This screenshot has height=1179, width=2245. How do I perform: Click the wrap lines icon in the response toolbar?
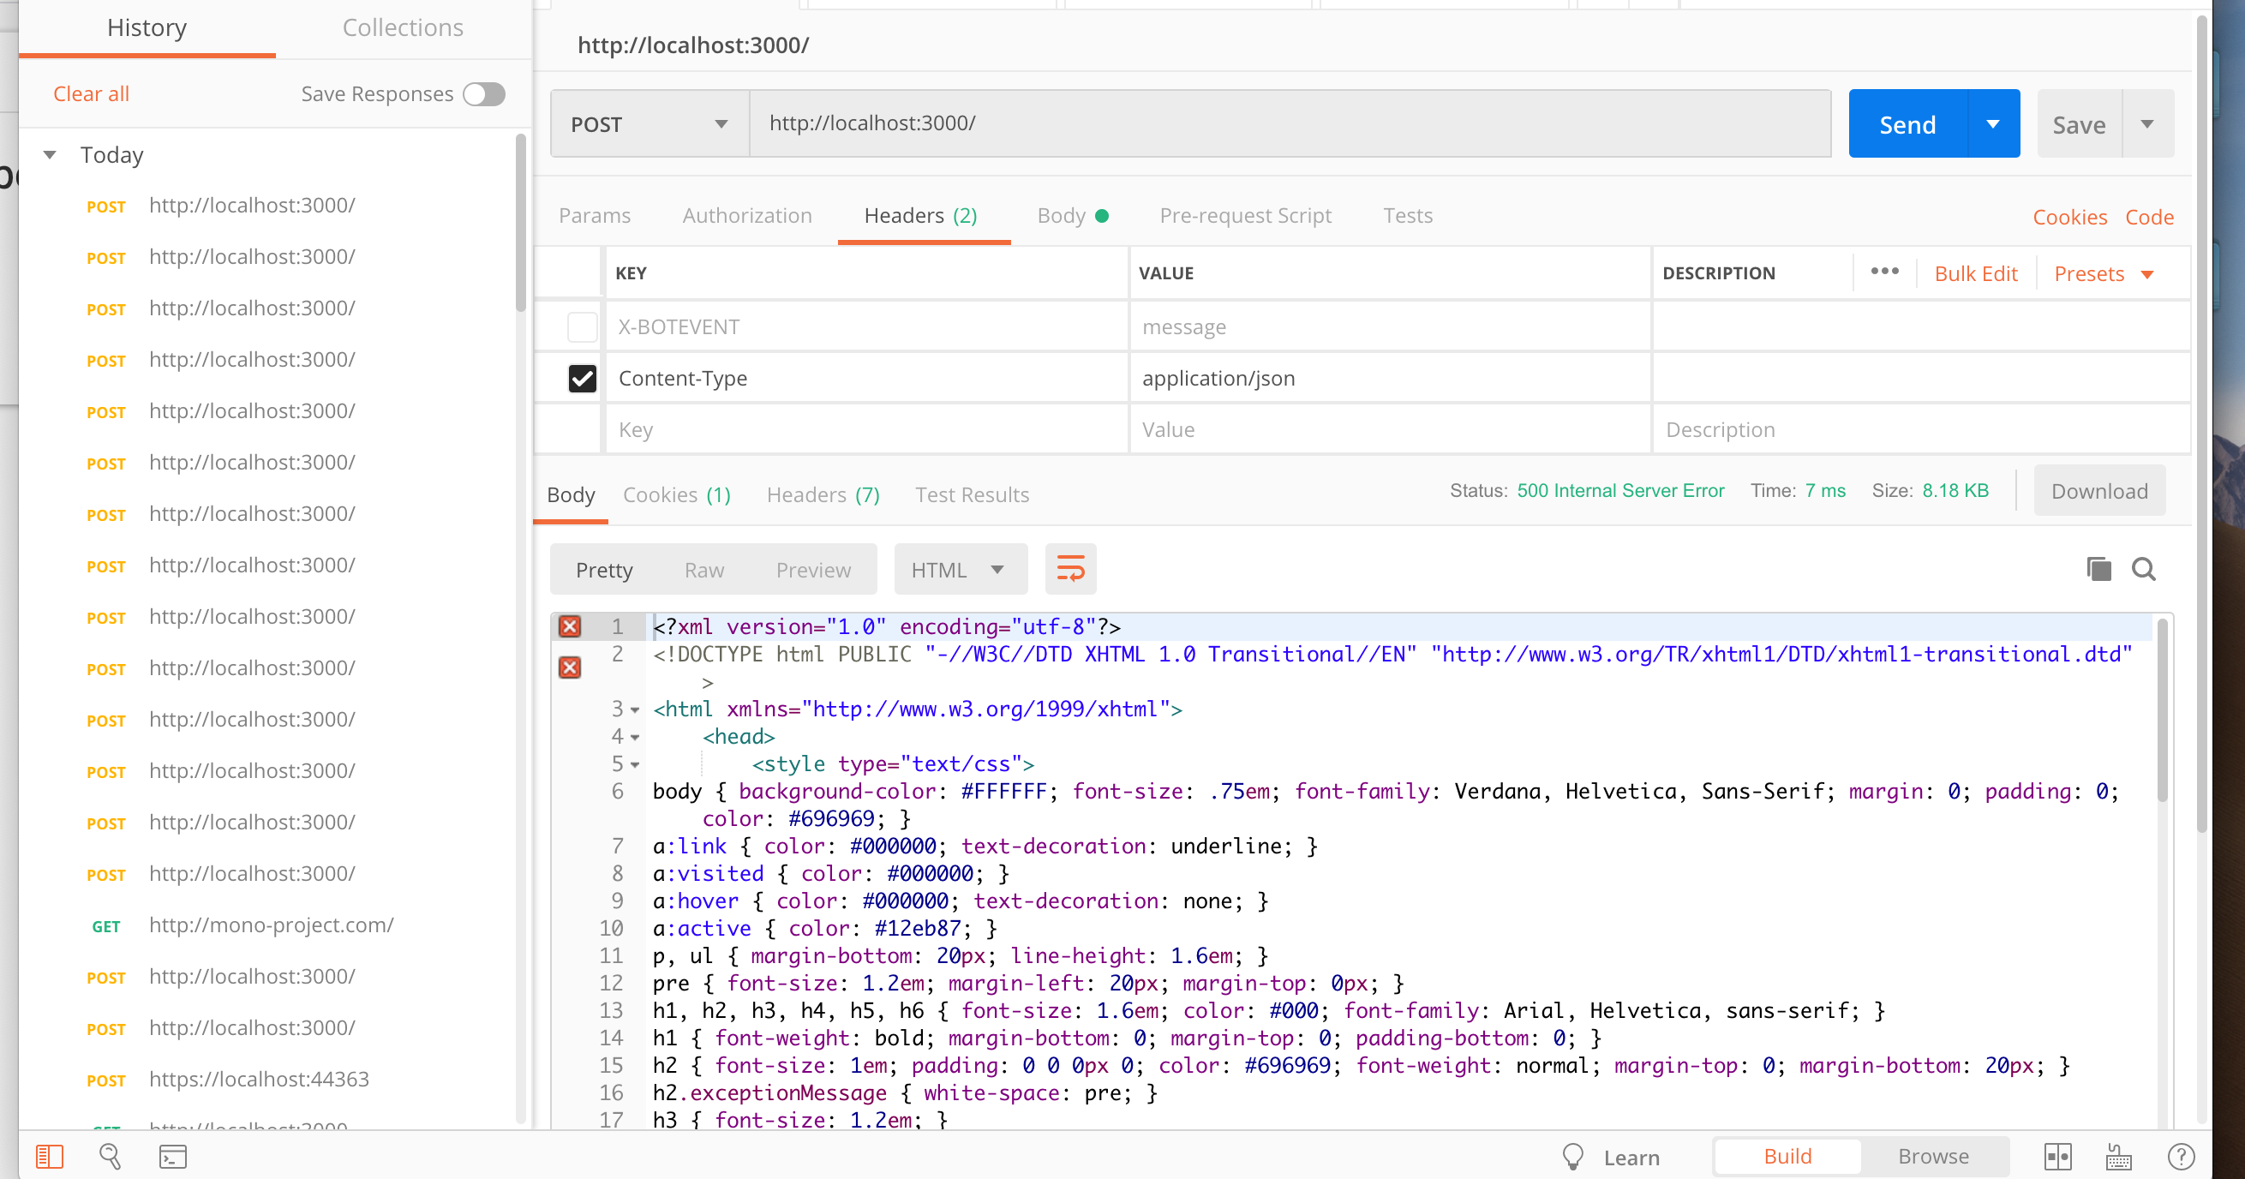1070,569
